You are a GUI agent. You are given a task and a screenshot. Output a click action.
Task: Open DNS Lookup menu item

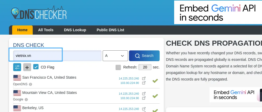75,30
